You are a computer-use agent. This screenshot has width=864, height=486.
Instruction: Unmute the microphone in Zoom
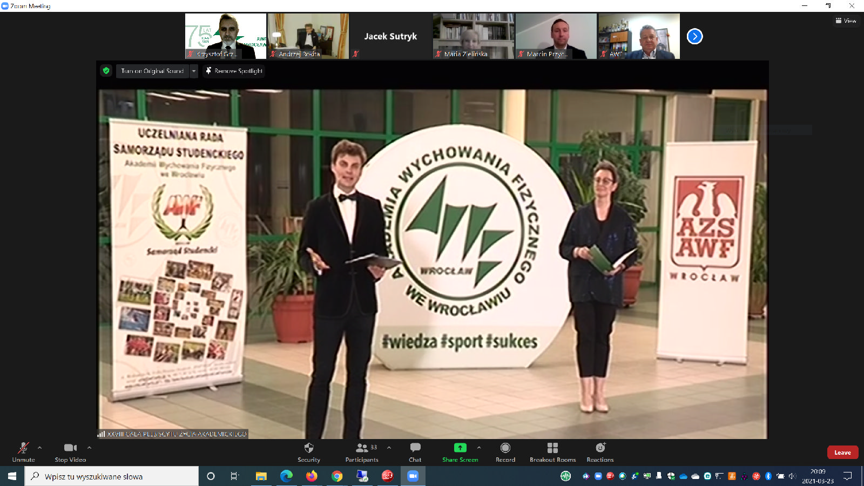pos(23,452)
